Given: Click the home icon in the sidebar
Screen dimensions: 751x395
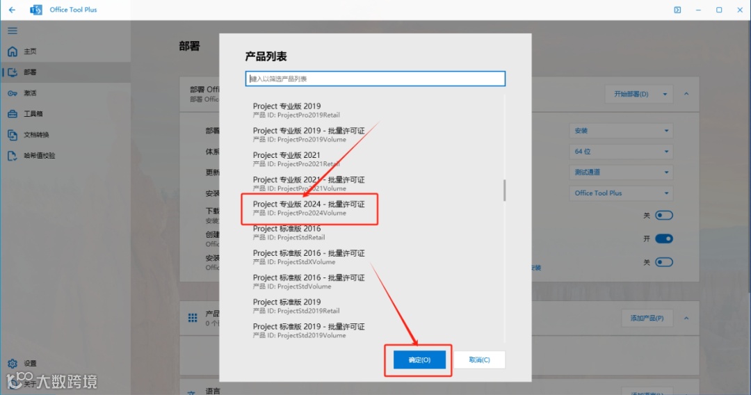Looking at the screenshot, I should 13,51.
